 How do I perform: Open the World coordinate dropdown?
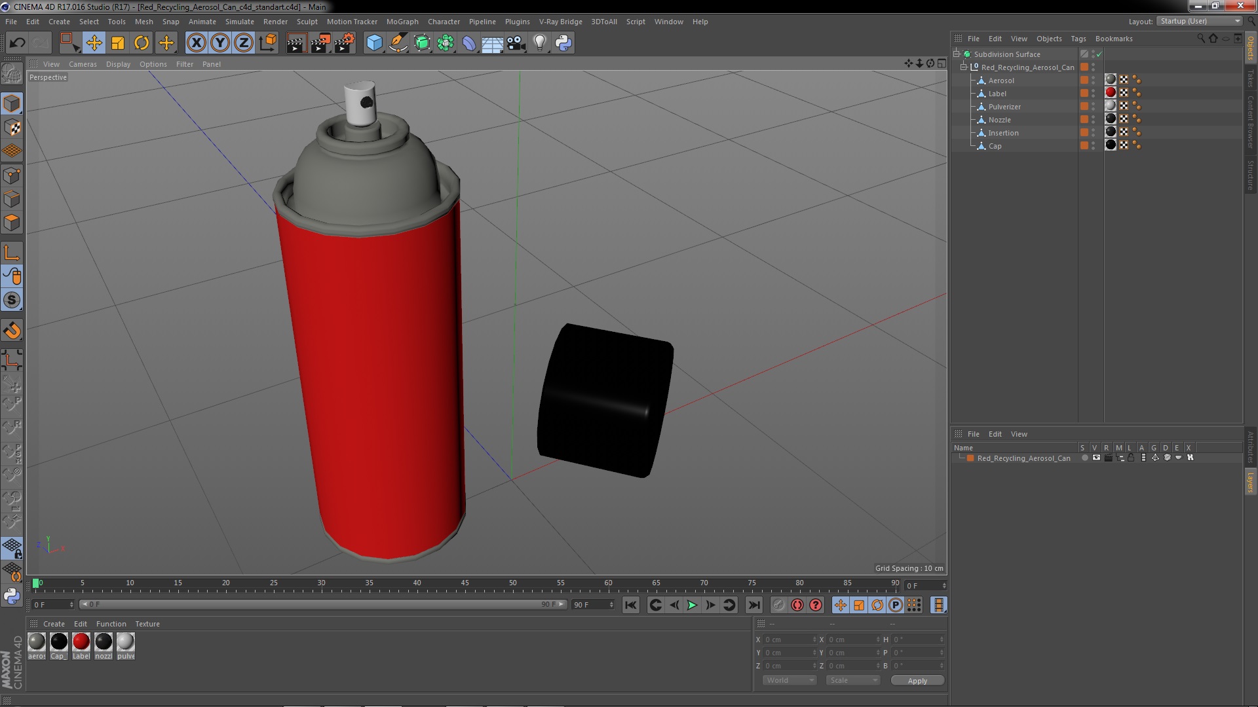[x=790, y=680]
